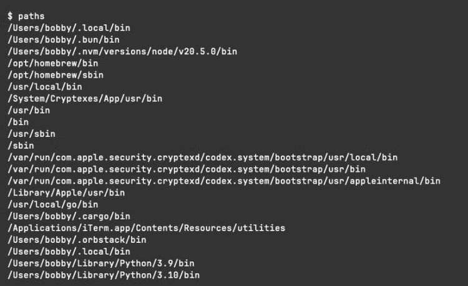Click the Python/3.9/bin path line
The image size is (468, 286).
pyautogui.click(x=101, y=264)
